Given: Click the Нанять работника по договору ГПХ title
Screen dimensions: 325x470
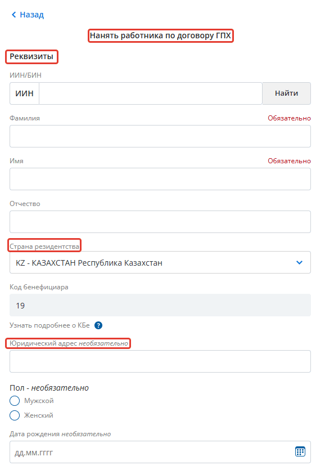Looking at the screenshot, I should pyautogui.click(x=160, y=35).
